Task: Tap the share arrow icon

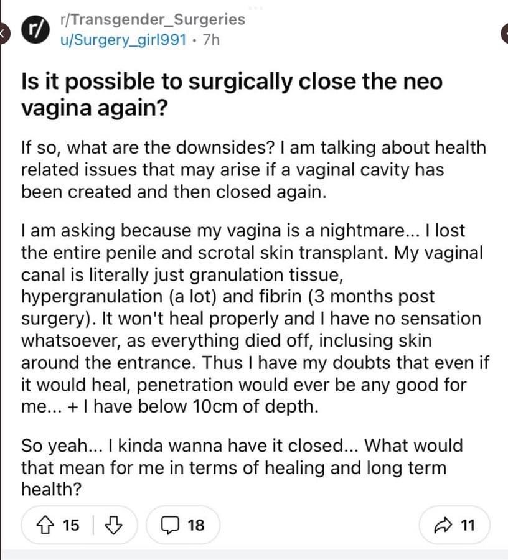Action: 443,525
